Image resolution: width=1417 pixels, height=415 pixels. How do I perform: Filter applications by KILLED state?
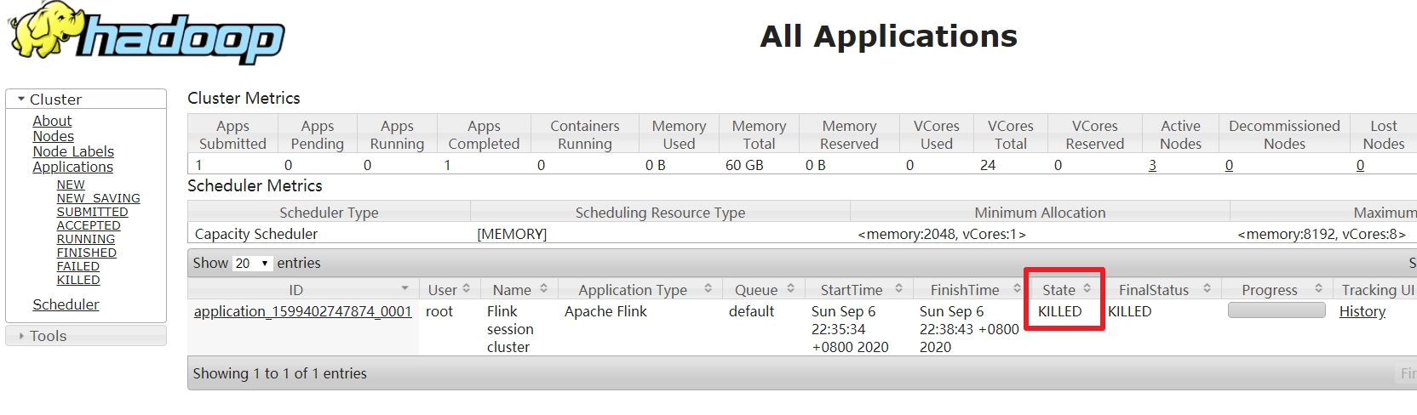pos(78,280)
